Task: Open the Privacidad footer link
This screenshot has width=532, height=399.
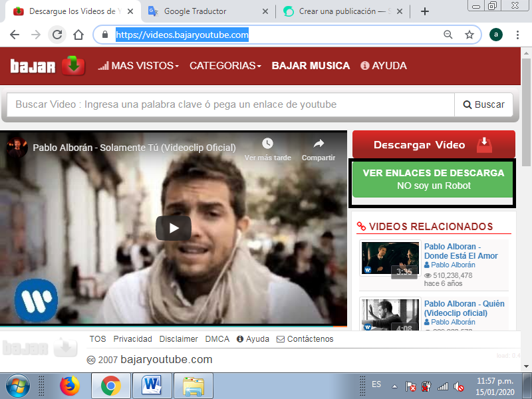Action: coord(132,339)
